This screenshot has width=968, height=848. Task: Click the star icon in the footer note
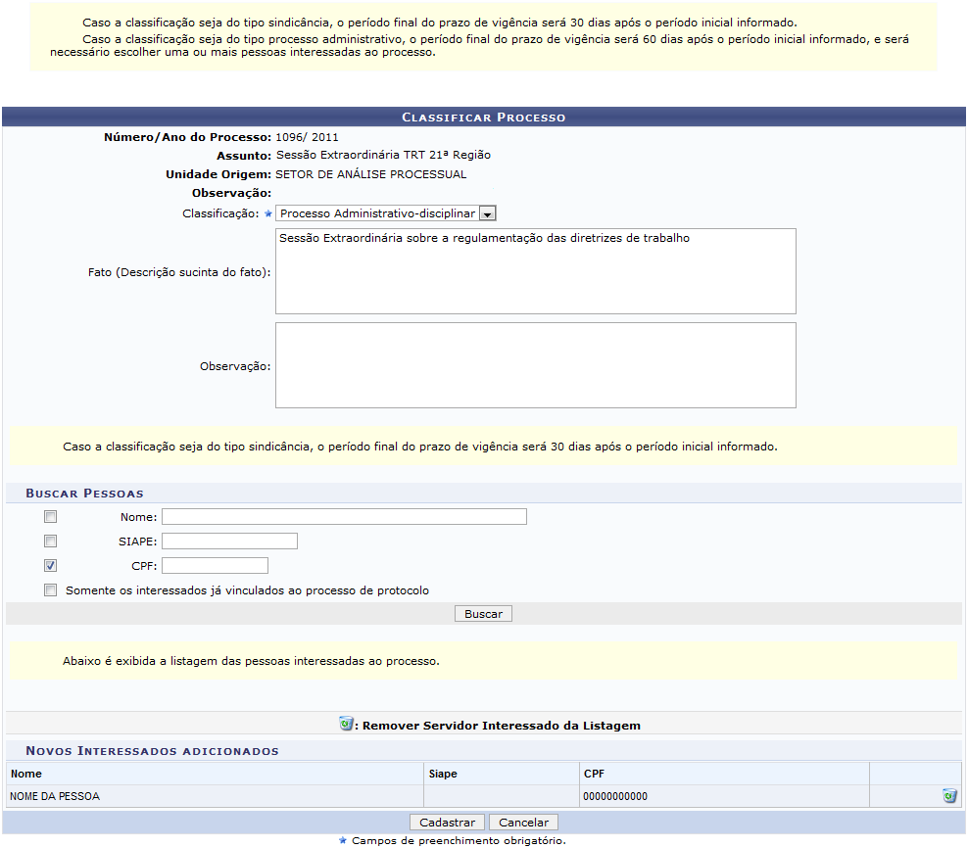pos(342,840)
